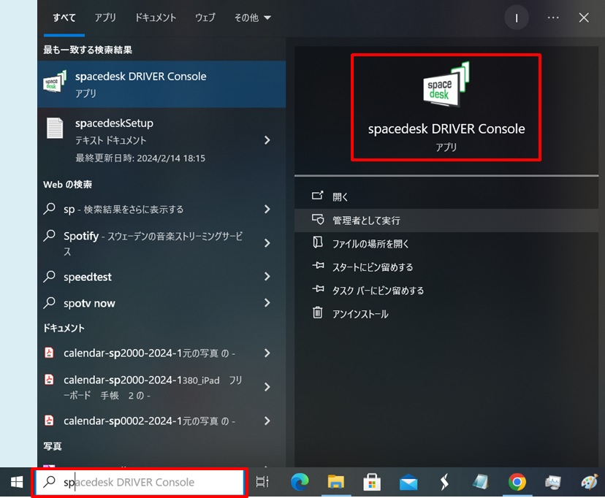Viewport: 605px width, 498px height.
Task: Expand the spotv now suggestion chevron
Action: [267, 303]
